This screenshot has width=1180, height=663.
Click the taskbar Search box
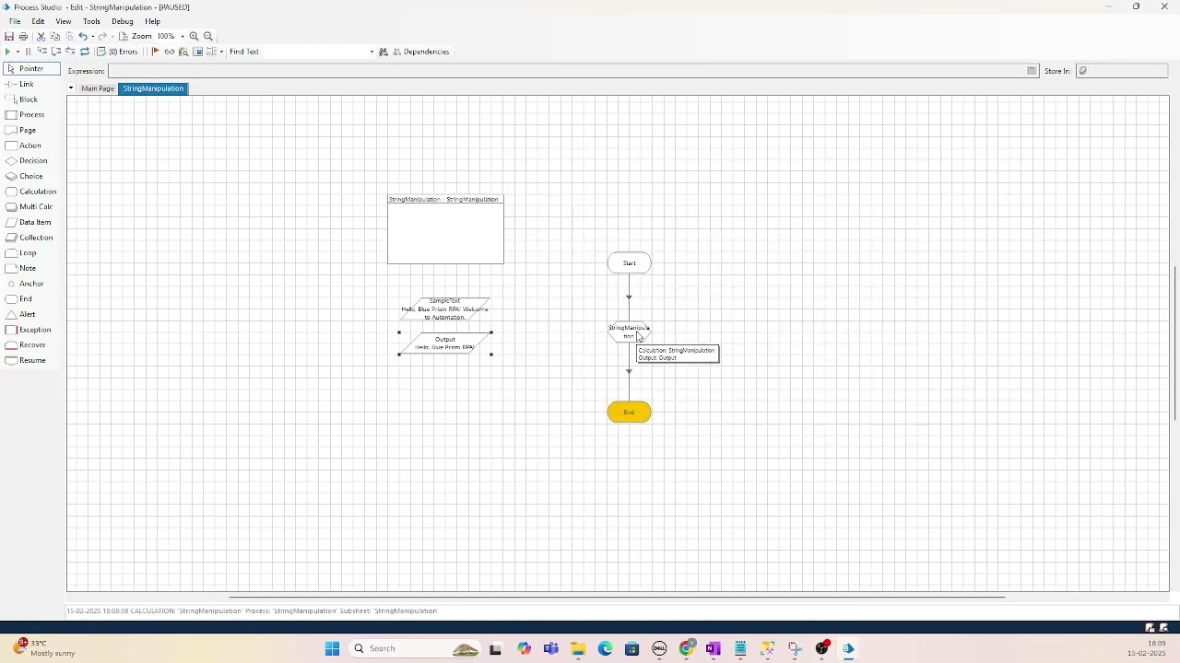[x=416, y=649]
